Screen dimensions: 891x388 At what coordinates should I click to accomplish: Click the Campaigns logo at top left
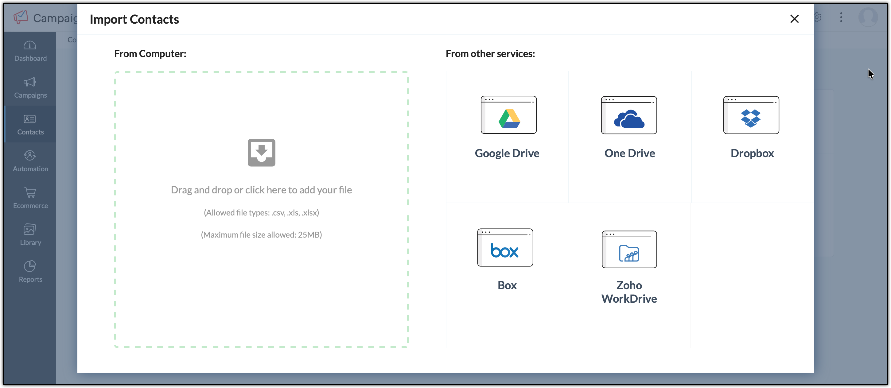pos(21,17)
